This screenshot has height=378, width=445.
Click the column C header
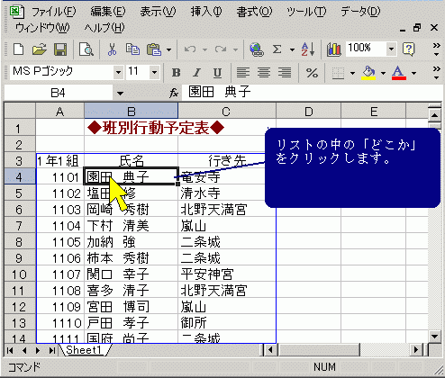227,112
